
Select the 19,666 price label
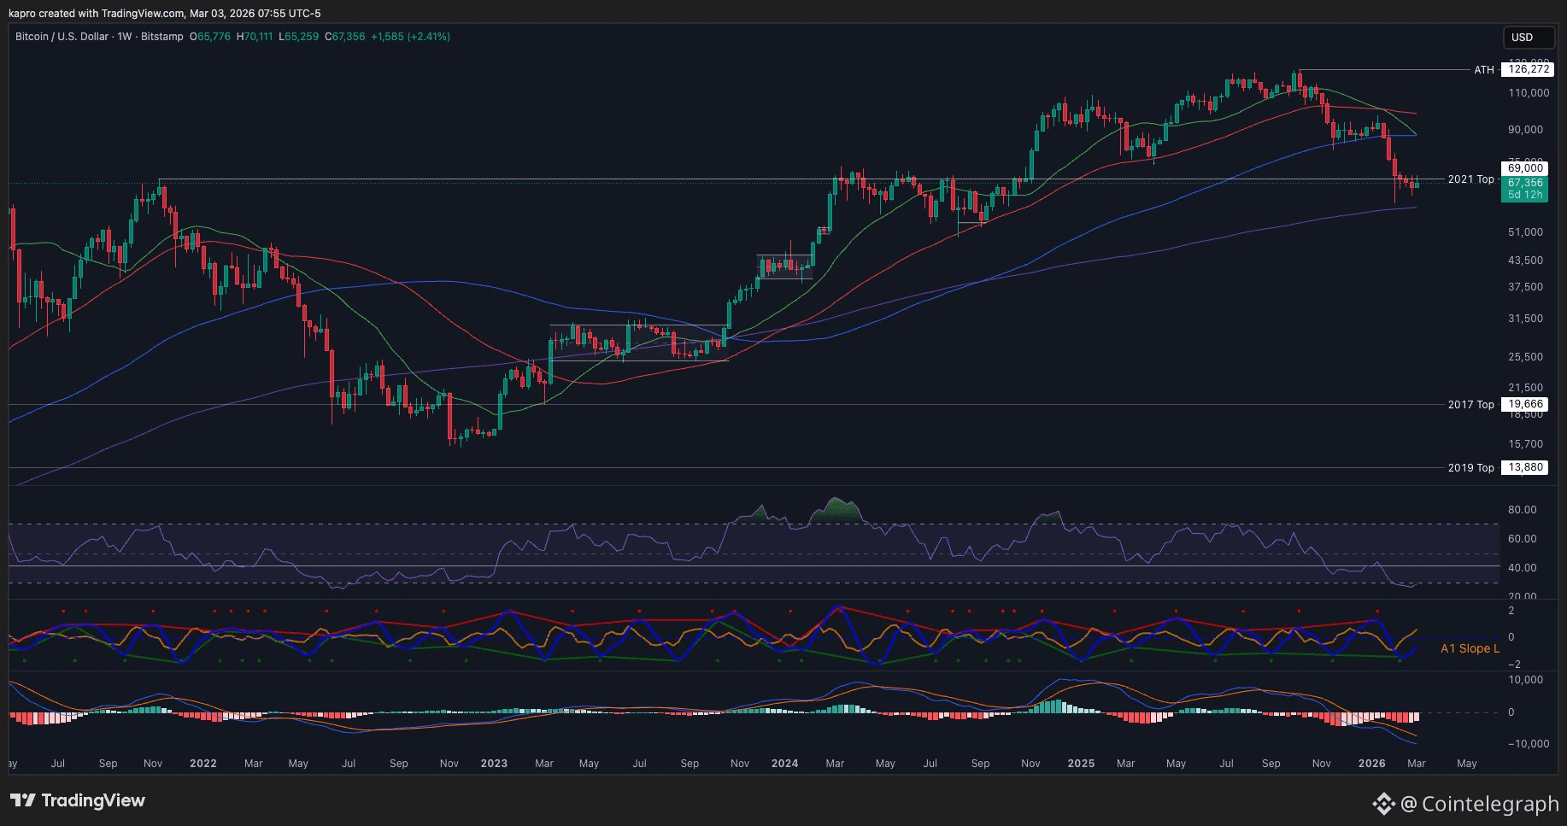tap(1525, 405)
